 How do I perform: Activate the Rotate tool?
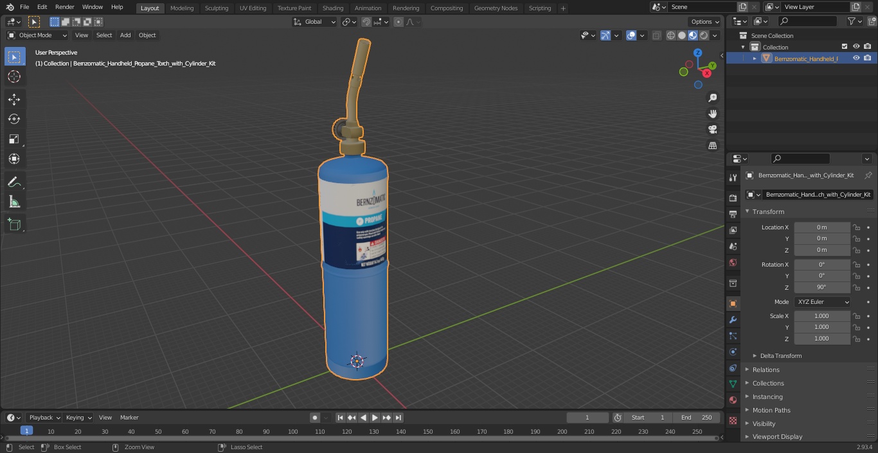click(x=14, y=119)
